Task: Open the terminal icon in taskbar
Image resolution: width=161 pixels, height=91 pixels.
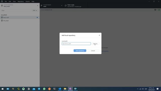Action: tap(55, 89)
